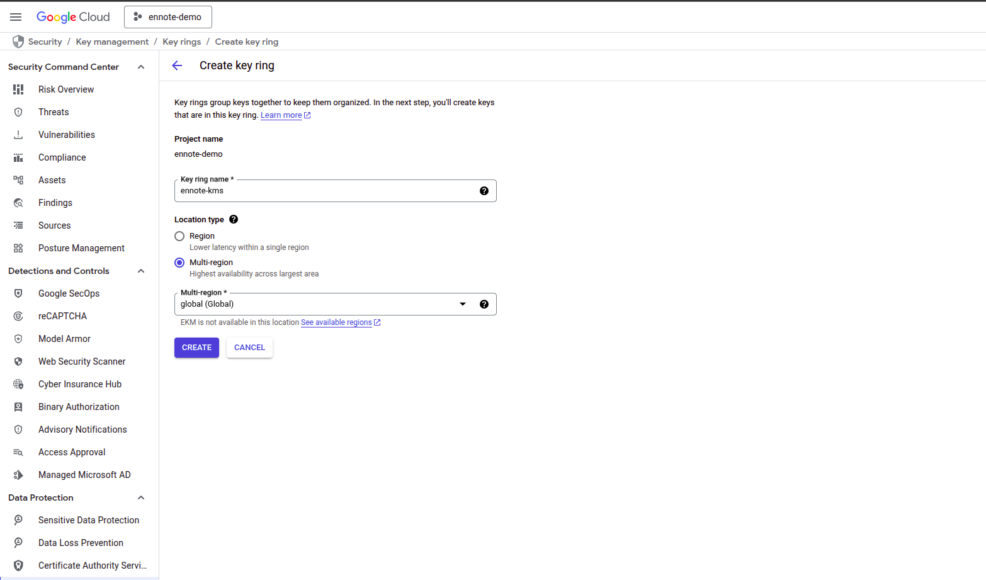The image size is (986, 580).
Task: Click the Assets icon in sidebar
Action: coord(18,180)
